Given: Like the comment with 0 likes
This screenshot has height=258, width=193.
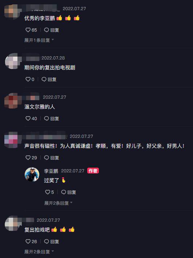Looking at the screenshot, I should click(28, 79).
